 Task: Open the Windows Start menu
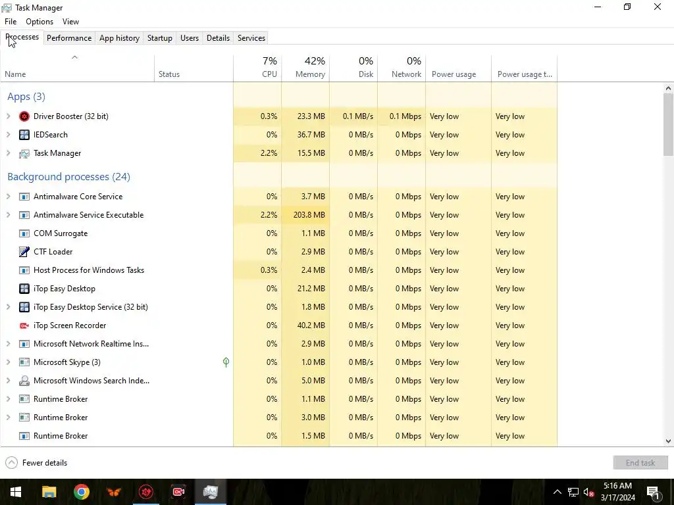click(16, 492)
